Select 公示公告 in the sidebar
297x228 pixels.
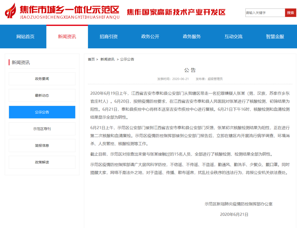point(42,112)
